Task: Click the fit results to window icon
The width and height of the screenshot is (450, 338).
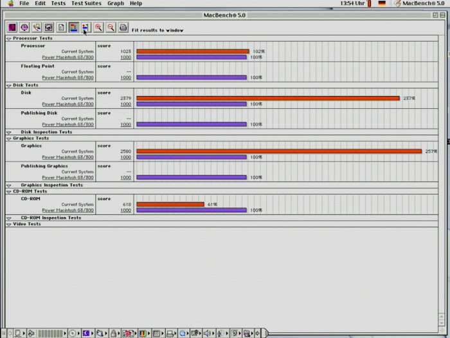Action: pyautogui.click(x=85, y=28)
